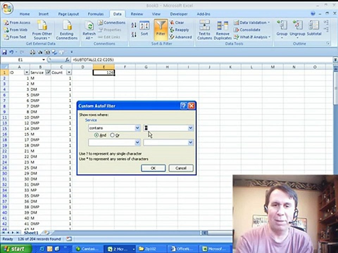Open the Developer tab
Screen dimensions: 338x253
[x=179, y=14]
